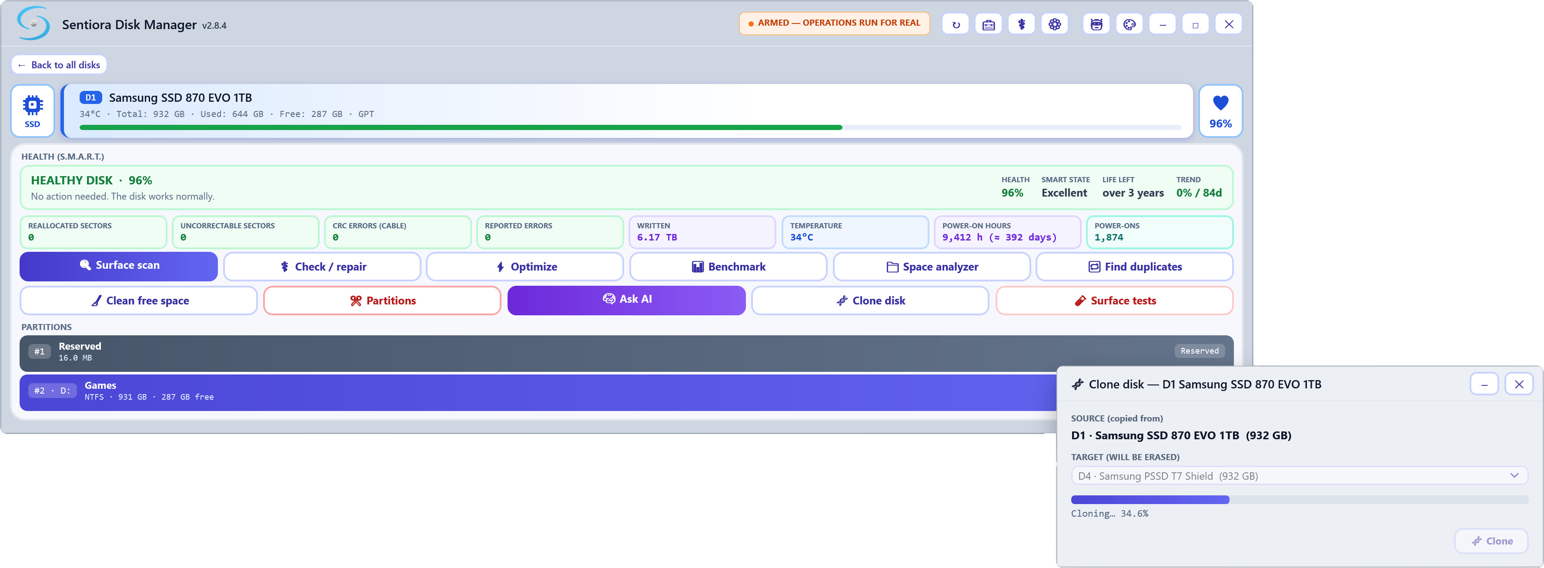Start a Surface scan

click(x=119, y=266)
